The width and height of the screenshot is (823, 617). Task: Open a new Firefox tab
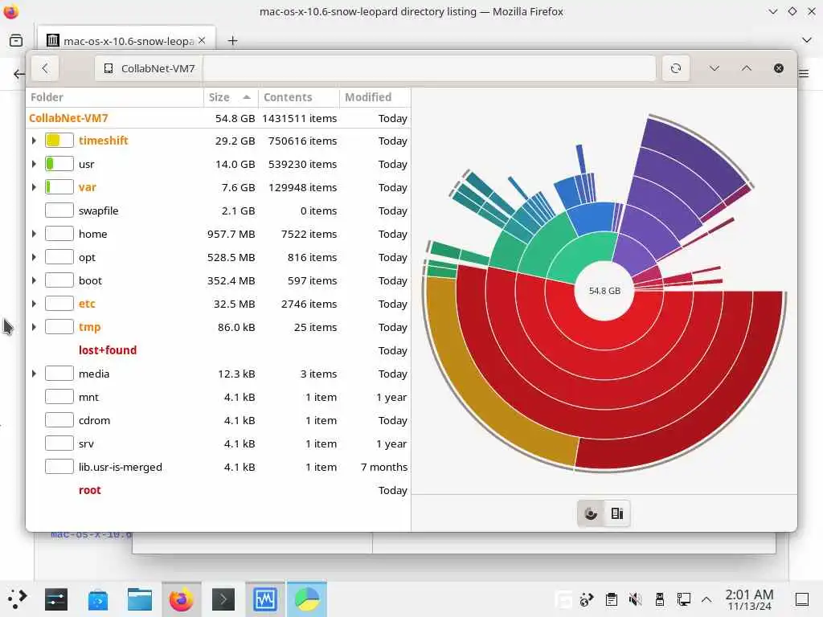coord(232,40)
